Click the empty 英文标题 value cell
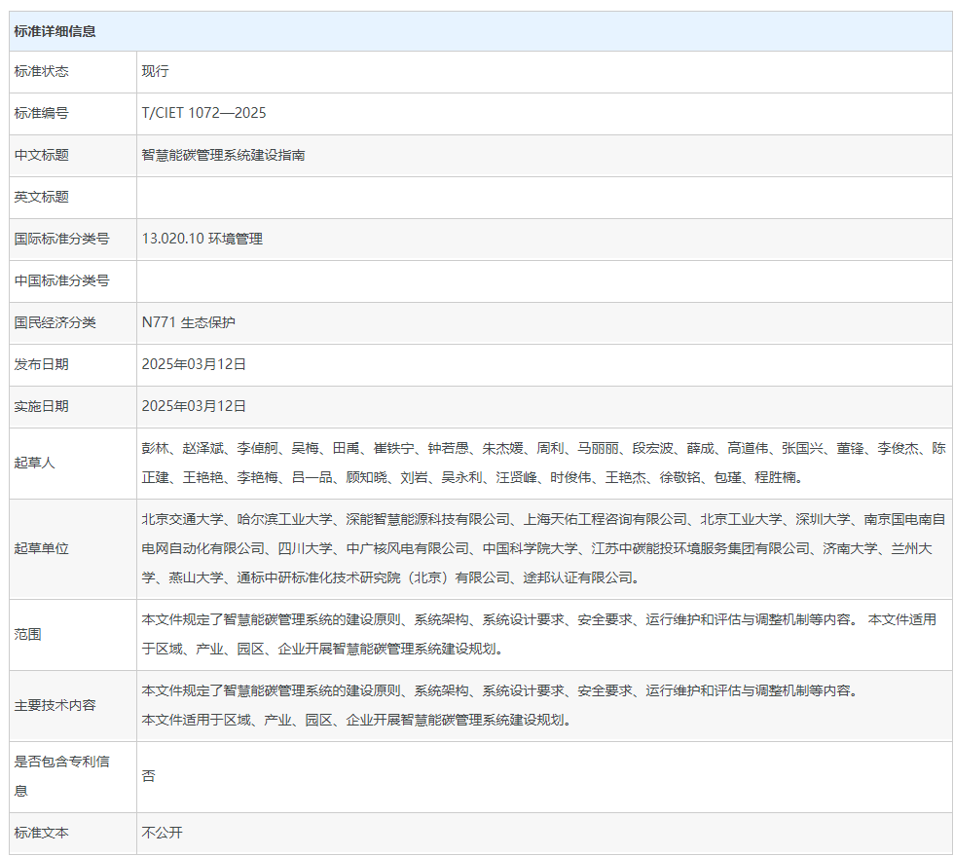This screenshot has height=856, width=954. pos(543,197)
